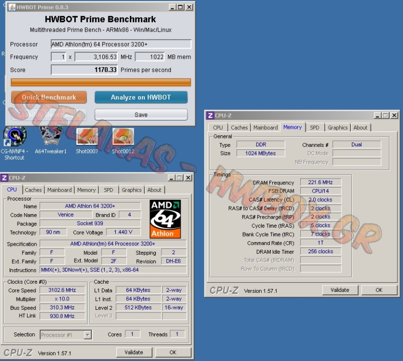Click the 1170.33 score field
The image size is (403, 361).
point(84,70)
